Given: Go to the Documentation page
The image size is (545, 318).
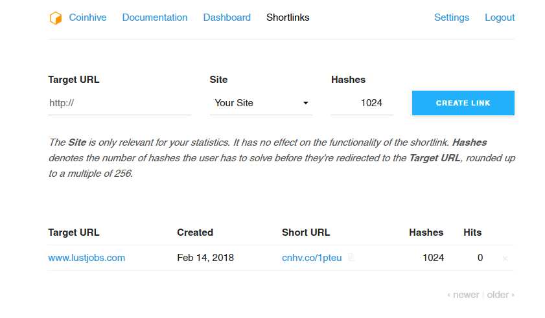Looking at the screenshot, I should point(155,17).
